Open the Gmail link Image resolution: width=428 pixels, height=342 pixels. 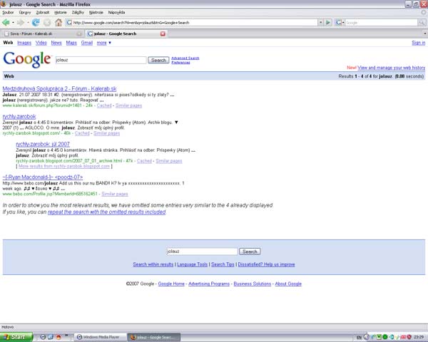tap(87, 43)
